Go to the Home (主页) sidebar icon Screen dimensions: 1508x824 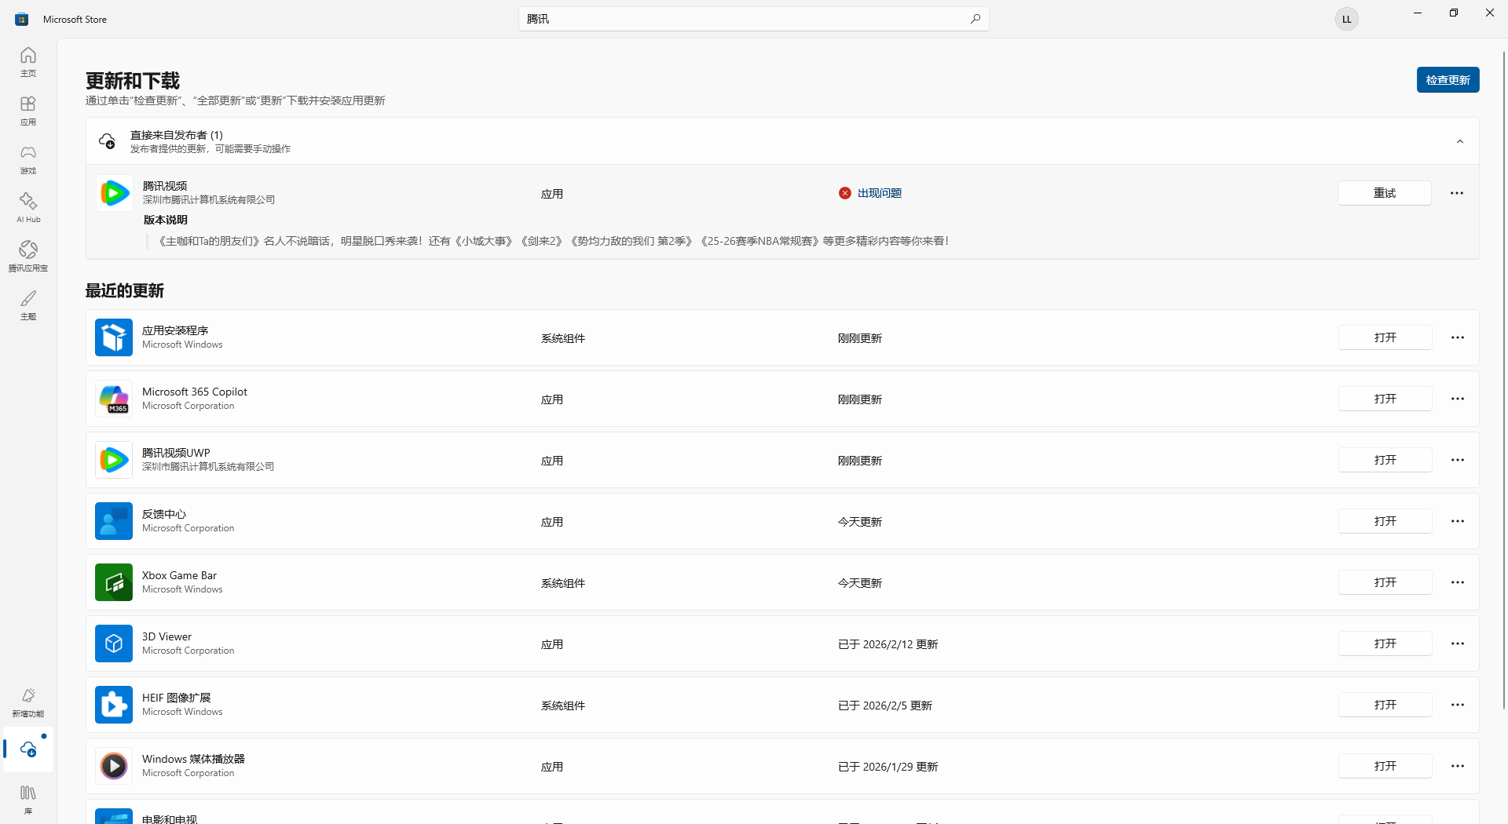[x=28, y=61]
